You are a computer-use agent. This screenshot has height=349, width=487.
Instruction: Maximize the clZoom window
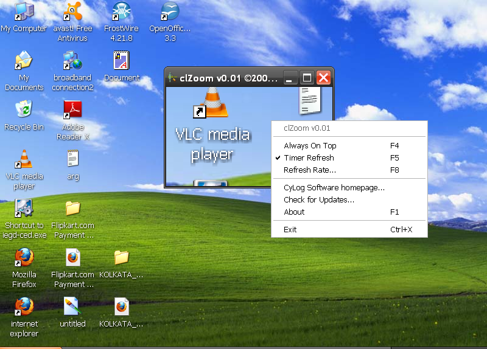(x=307, y=78)
